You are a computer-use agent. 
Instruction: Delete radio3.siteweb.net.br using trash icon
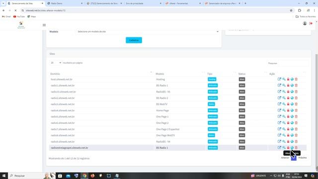coord(296,104)
